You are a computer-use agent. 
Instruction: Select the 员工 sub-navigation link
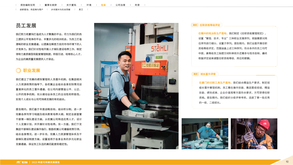[81, 9]
